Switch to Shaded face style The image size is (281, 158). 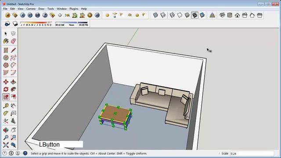187,15
